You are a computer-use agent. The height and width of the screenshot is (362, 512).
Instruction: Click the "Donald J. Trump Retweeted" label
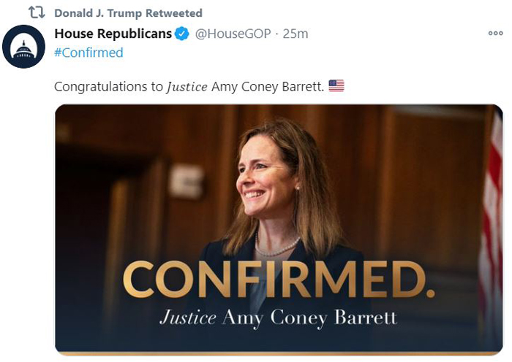click(128, 13)
